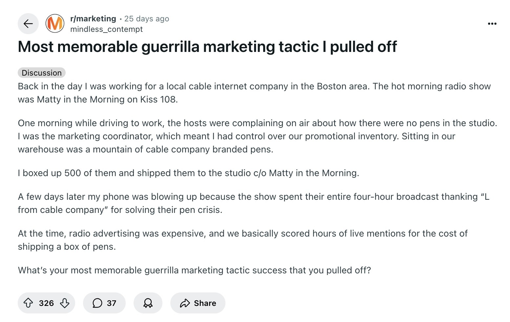Image resolution: width=510 pixels, height=322 pixels.
Task: Click the award ribbon button
Action: pyautogui.click(x=148, y=303)
